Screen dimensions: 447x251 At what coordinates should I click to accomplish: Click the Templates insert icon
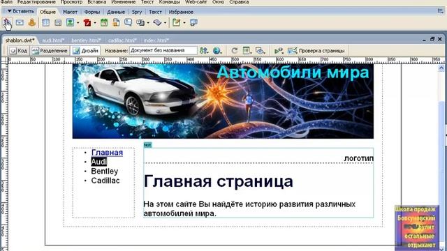click(x=177, y=22)
